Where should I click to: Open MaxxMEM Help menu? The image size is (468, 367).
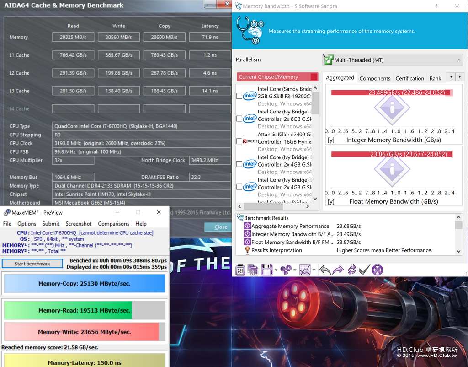(141, 224)
